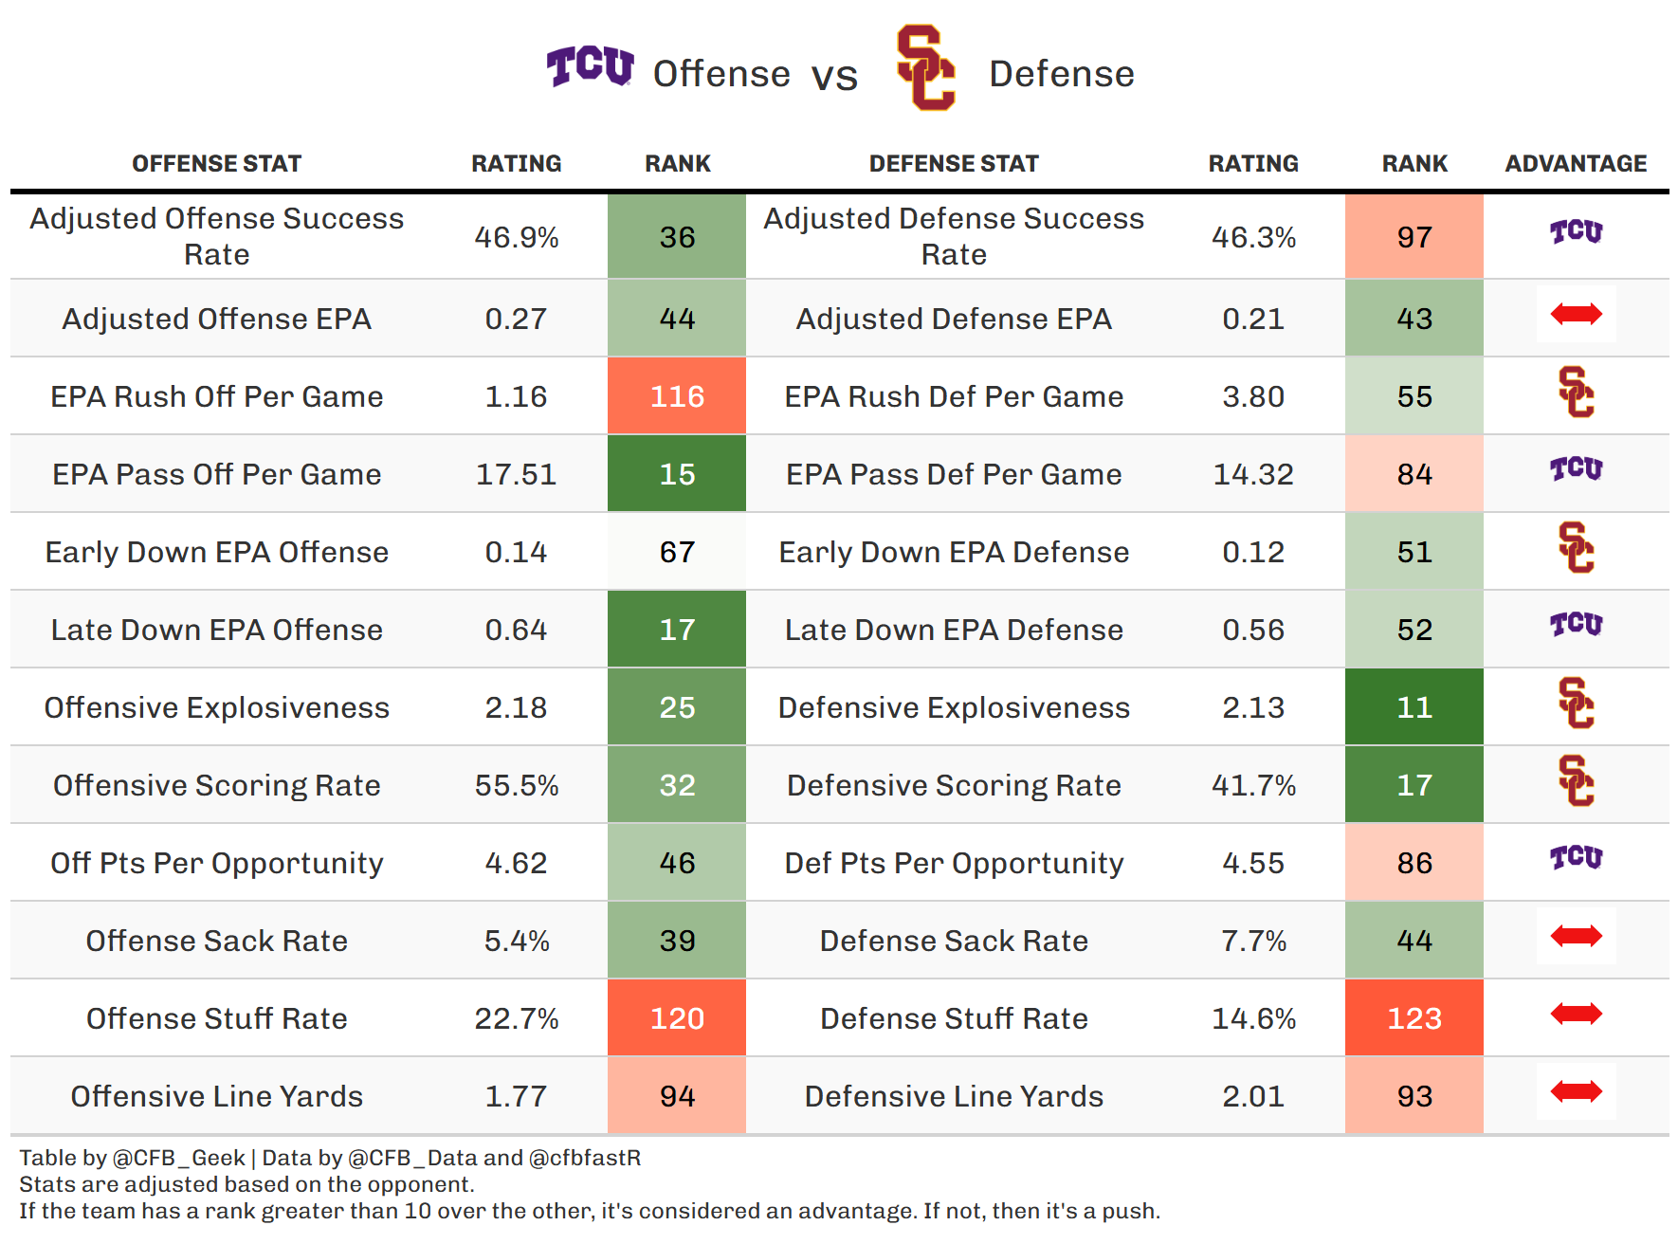Click the 17.51 EPA Pass Off rating
Viewport: 1678px width, 1244px height.
coord(516,474)
